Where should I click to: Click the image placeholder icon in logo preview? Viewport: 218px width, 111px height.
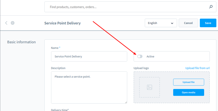[149, 87]
